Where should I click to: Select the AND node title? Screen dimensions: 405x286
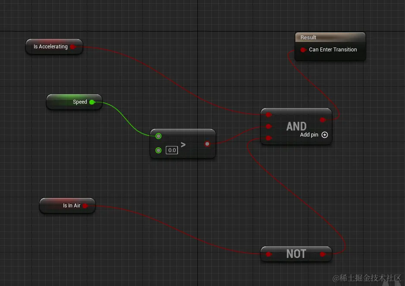296,126
